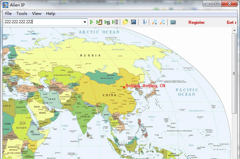
Task: Click the vertical scrollbar thumb
Action: (234, 73)
